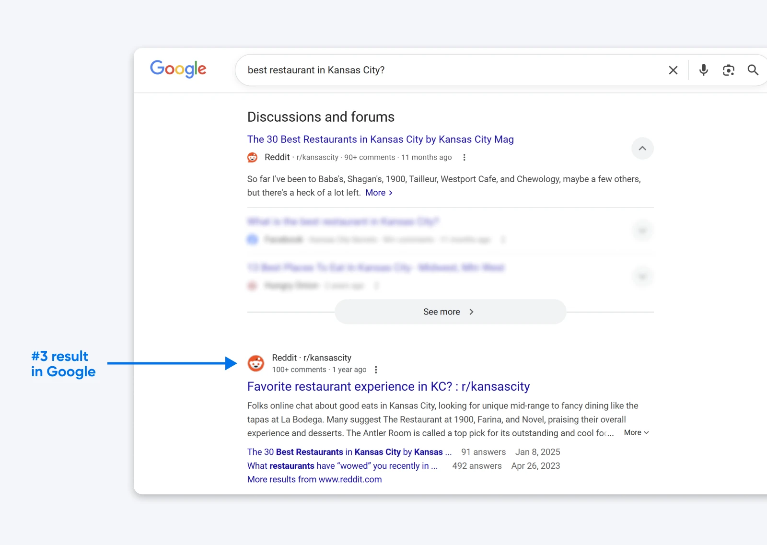The width and height of the screenshot is (767, 545).
Task: Open the three-dot menu for the top Reddit result
Action: pos(464,157)
